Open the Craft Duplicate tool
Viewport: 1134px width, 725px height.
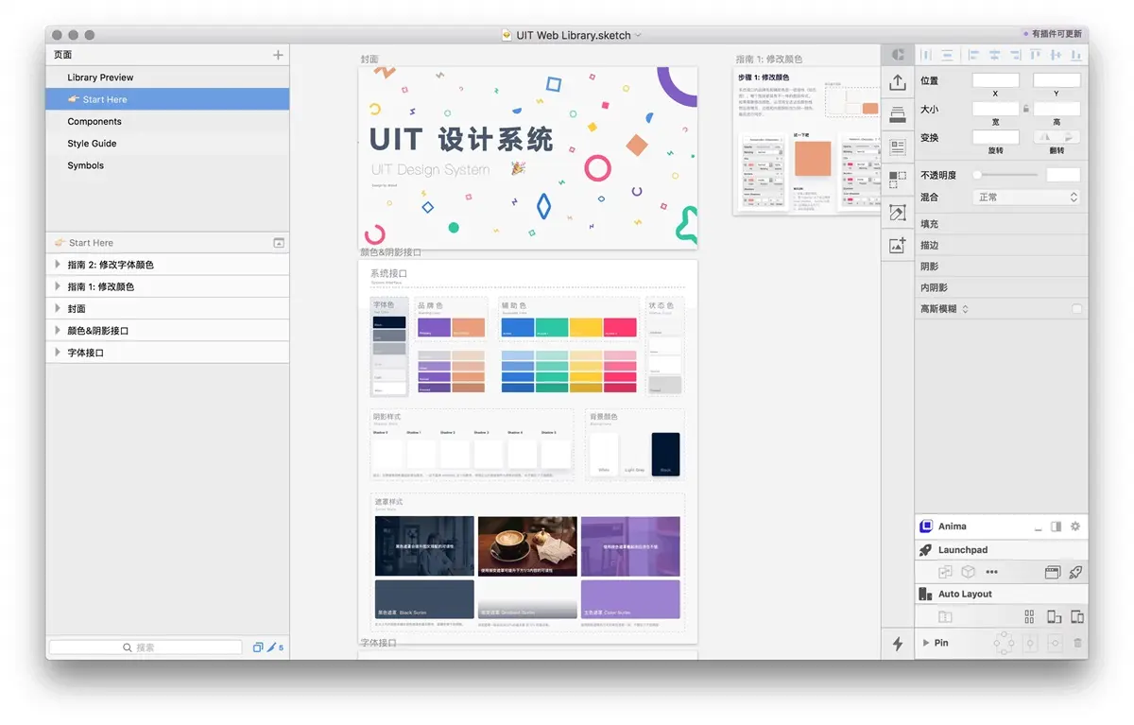click(x=898, y=180)
